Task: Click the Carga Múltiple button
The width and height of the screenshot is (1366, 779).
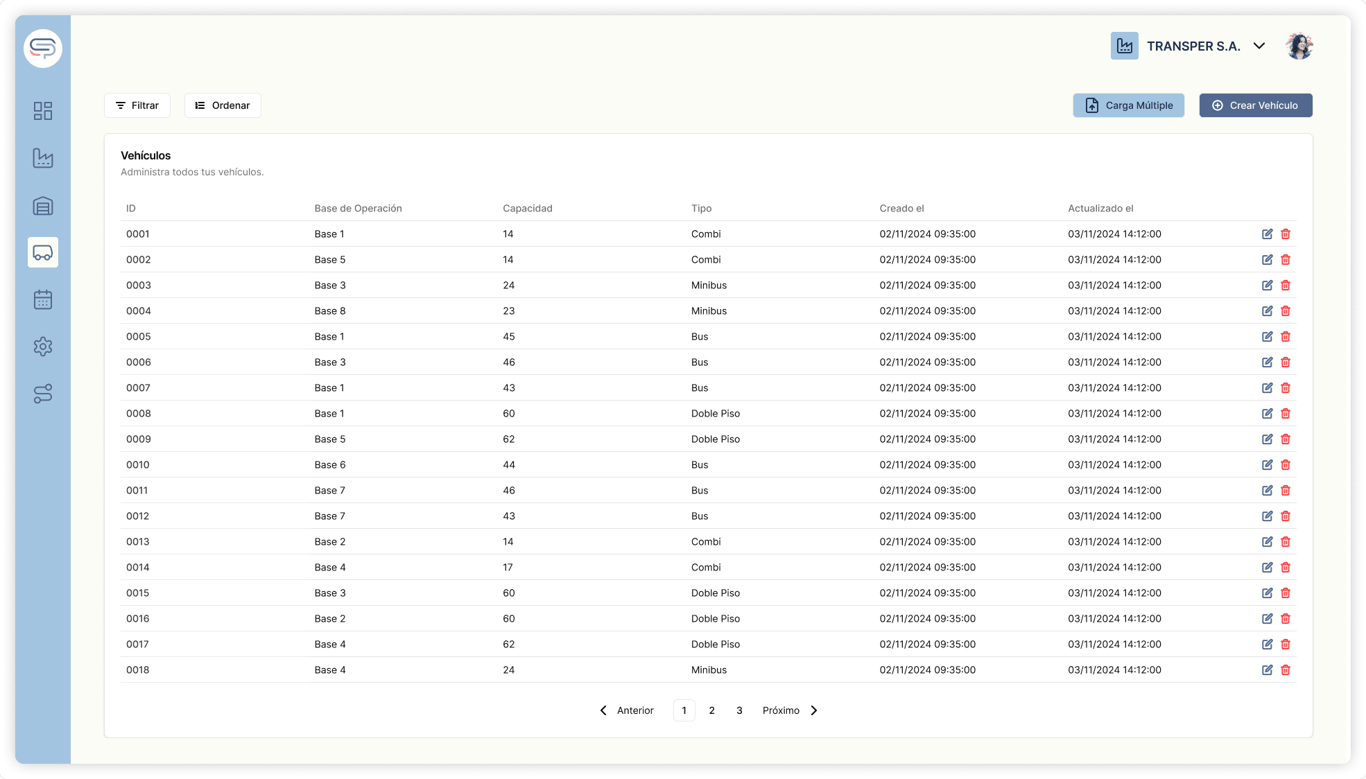Action: [1128, 105]
